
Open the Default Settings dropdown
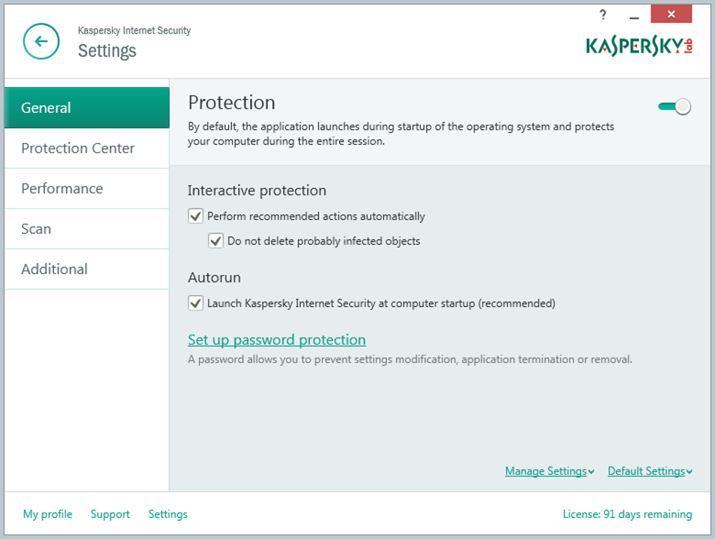[650, 471]
